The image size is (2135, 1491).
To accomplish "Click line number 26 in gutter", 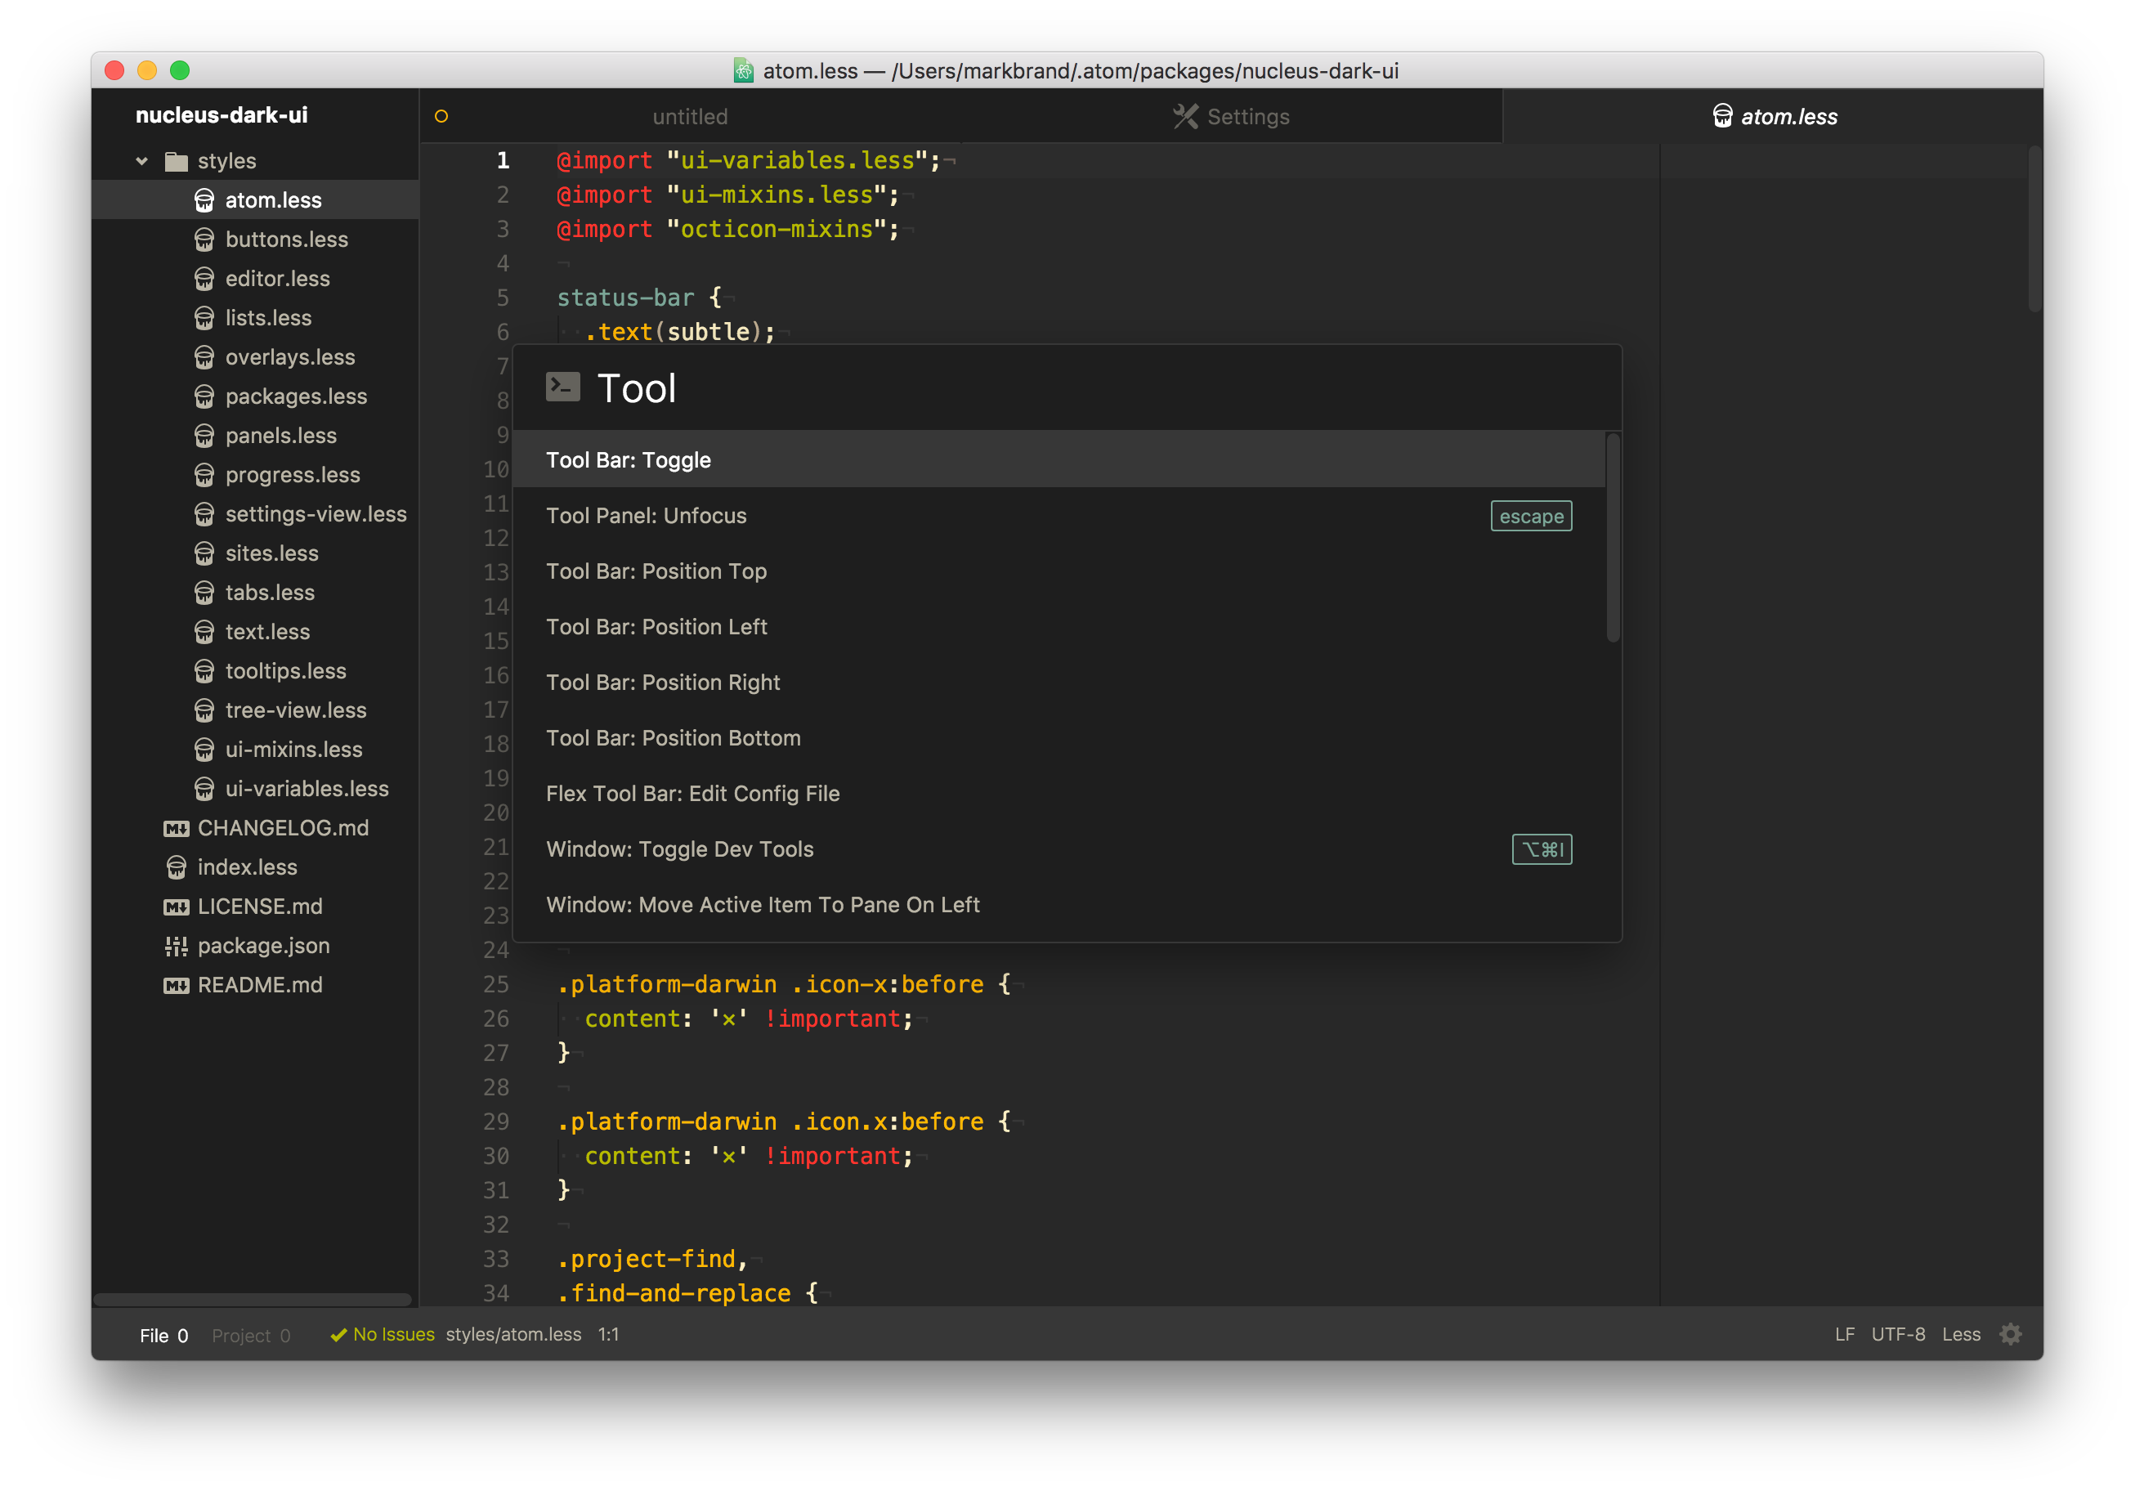I will (x=495, y=1019).
